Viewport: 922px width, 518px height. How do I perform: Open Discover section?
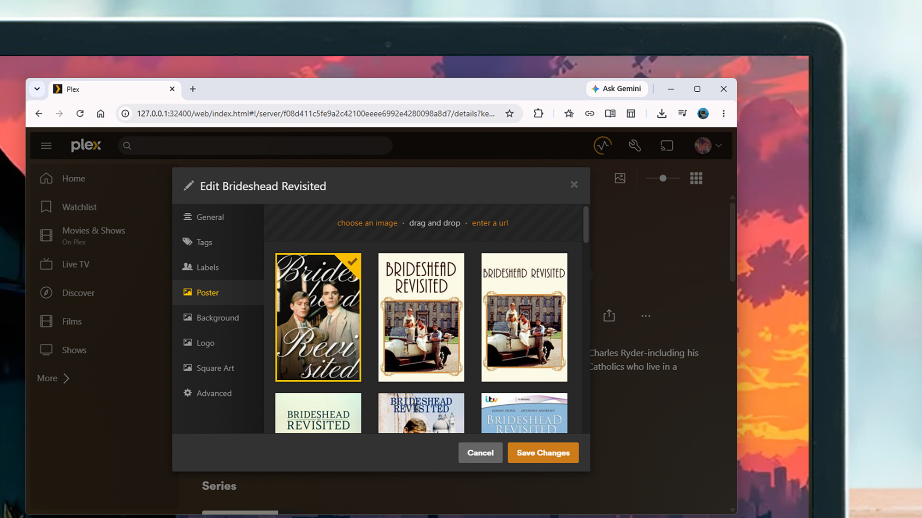tap(78, 293)
